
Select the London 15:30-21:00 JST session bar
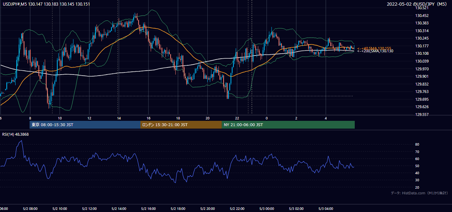[x=181, y=125]
